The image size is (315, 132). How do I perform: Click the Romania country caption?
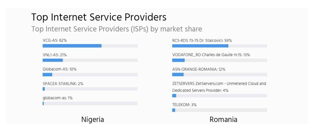click(x=223, y=119)
